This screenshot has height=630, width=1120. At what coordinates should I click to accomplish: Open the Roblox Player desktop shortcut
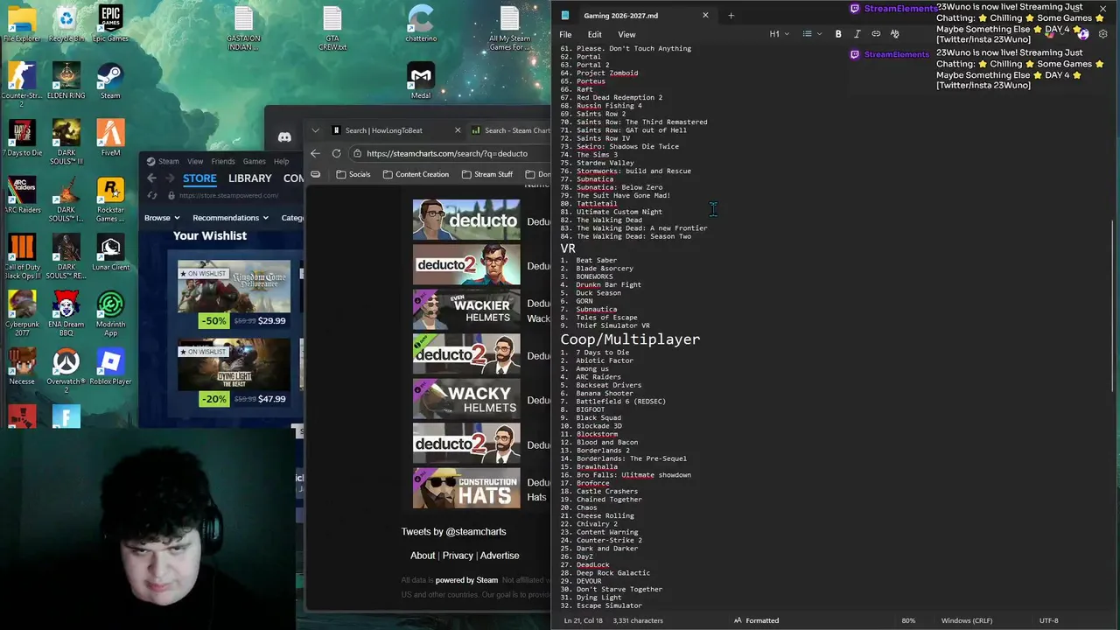coord(110,367)
